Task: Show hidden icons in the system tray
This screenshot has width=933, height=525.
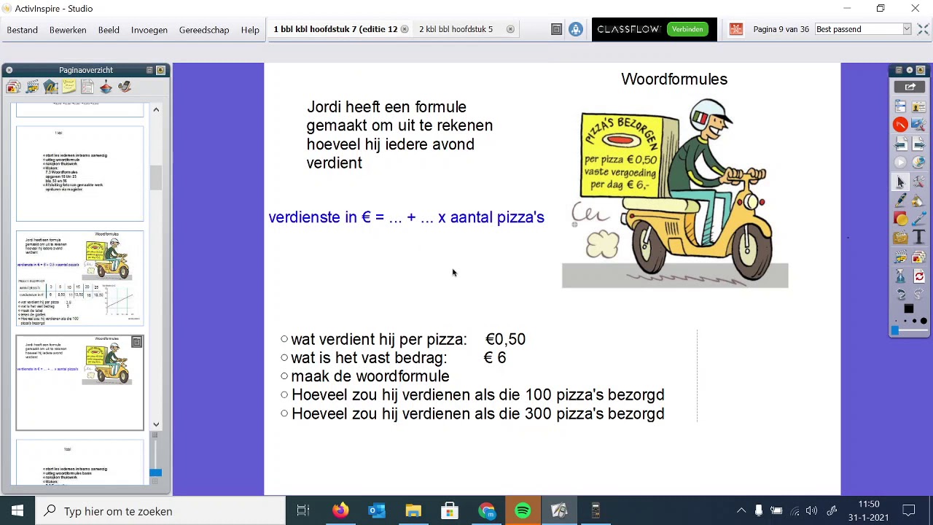Action: point(741,511)
